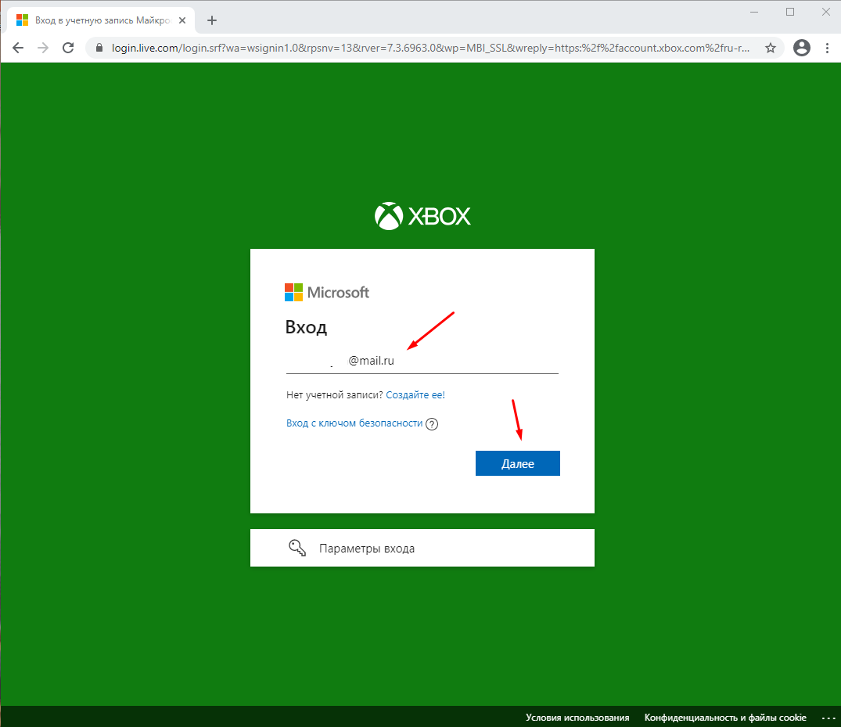Image resolution: width=841 pixels, height=727 pixels.
Task: Select the Microsoft account sign-in tab
Action: (x=101, y=20)
